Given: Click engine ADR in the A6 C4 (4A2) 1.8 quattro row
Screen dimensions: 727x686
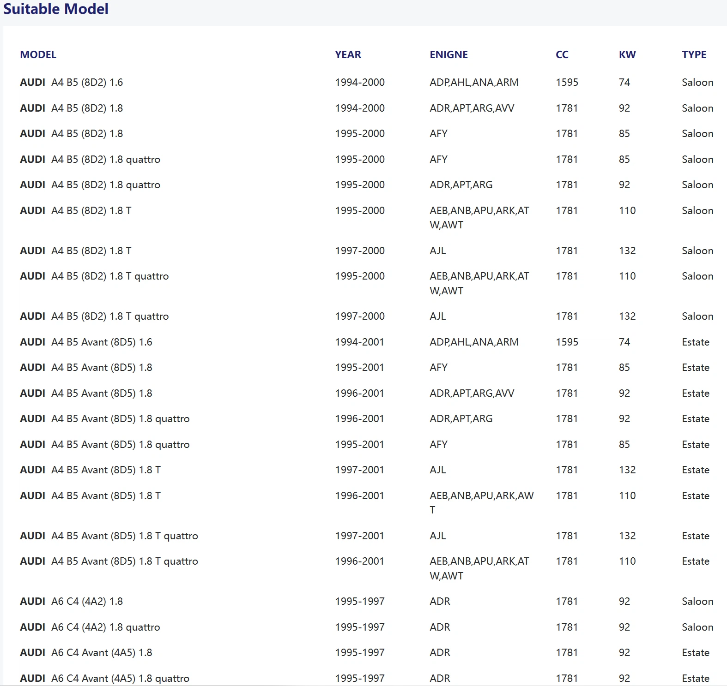Looking at the screenshot, I should 440,627.
